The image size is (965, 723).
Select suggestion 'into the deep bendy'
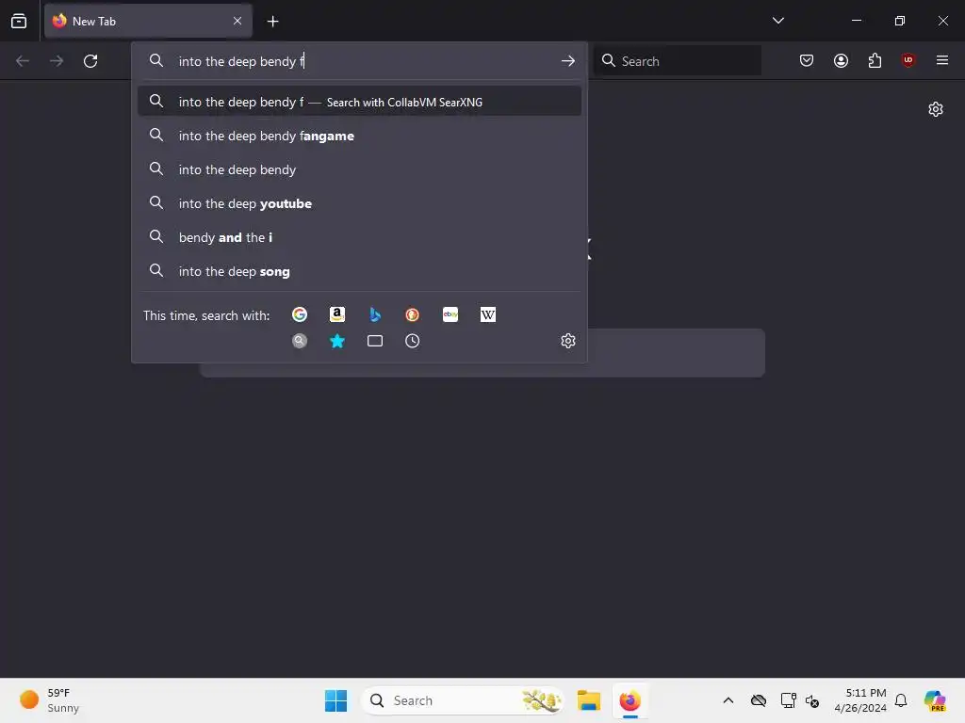pos(359,169)
